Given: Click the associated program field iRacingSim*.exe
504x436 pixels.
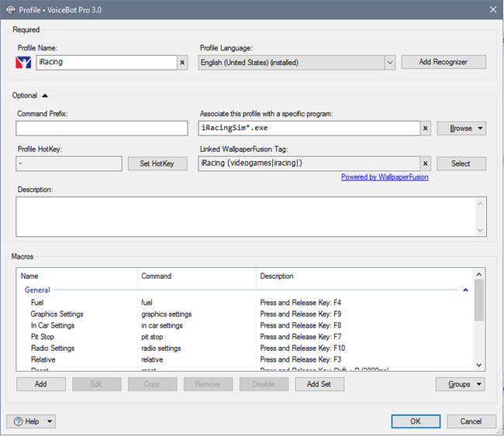Looking at the screenshot, I should pyautogui.click(x=309, y=128).
